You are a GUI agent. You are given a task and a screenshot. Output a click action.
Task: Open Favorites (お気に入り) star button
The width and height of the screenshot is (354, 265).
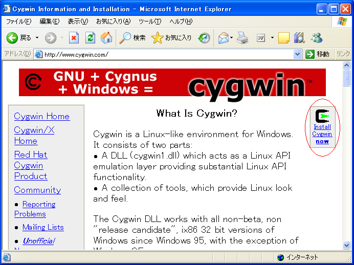[x=171, y=38]
